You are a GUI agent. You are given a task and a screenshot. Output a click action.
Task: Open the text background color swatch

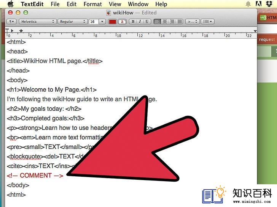coord(122,22)
